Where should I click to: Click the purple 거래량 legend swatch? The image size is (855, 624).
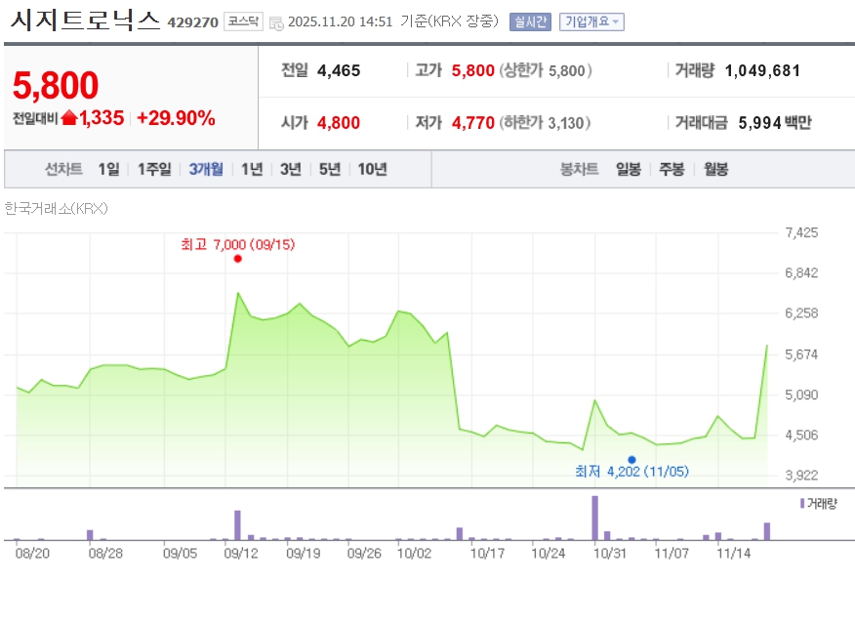pos(802,503)
